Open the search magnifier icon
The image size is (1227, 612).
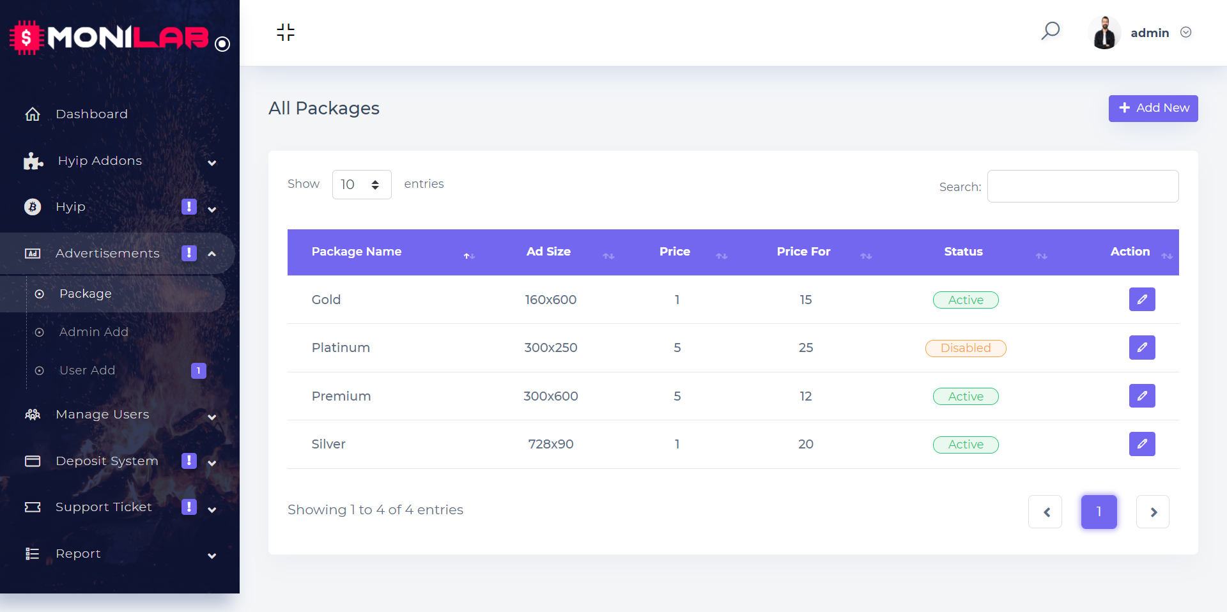(x=1051, y=31)
